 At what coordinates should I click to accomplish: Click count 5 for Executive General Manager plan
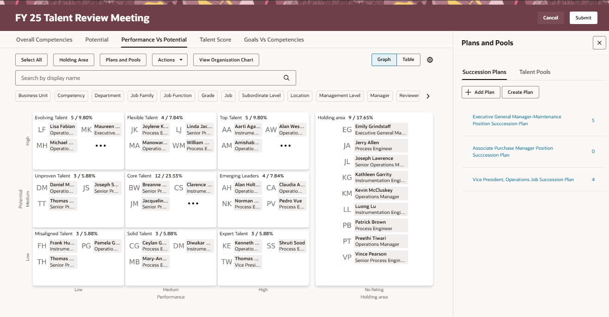[593, 120]
